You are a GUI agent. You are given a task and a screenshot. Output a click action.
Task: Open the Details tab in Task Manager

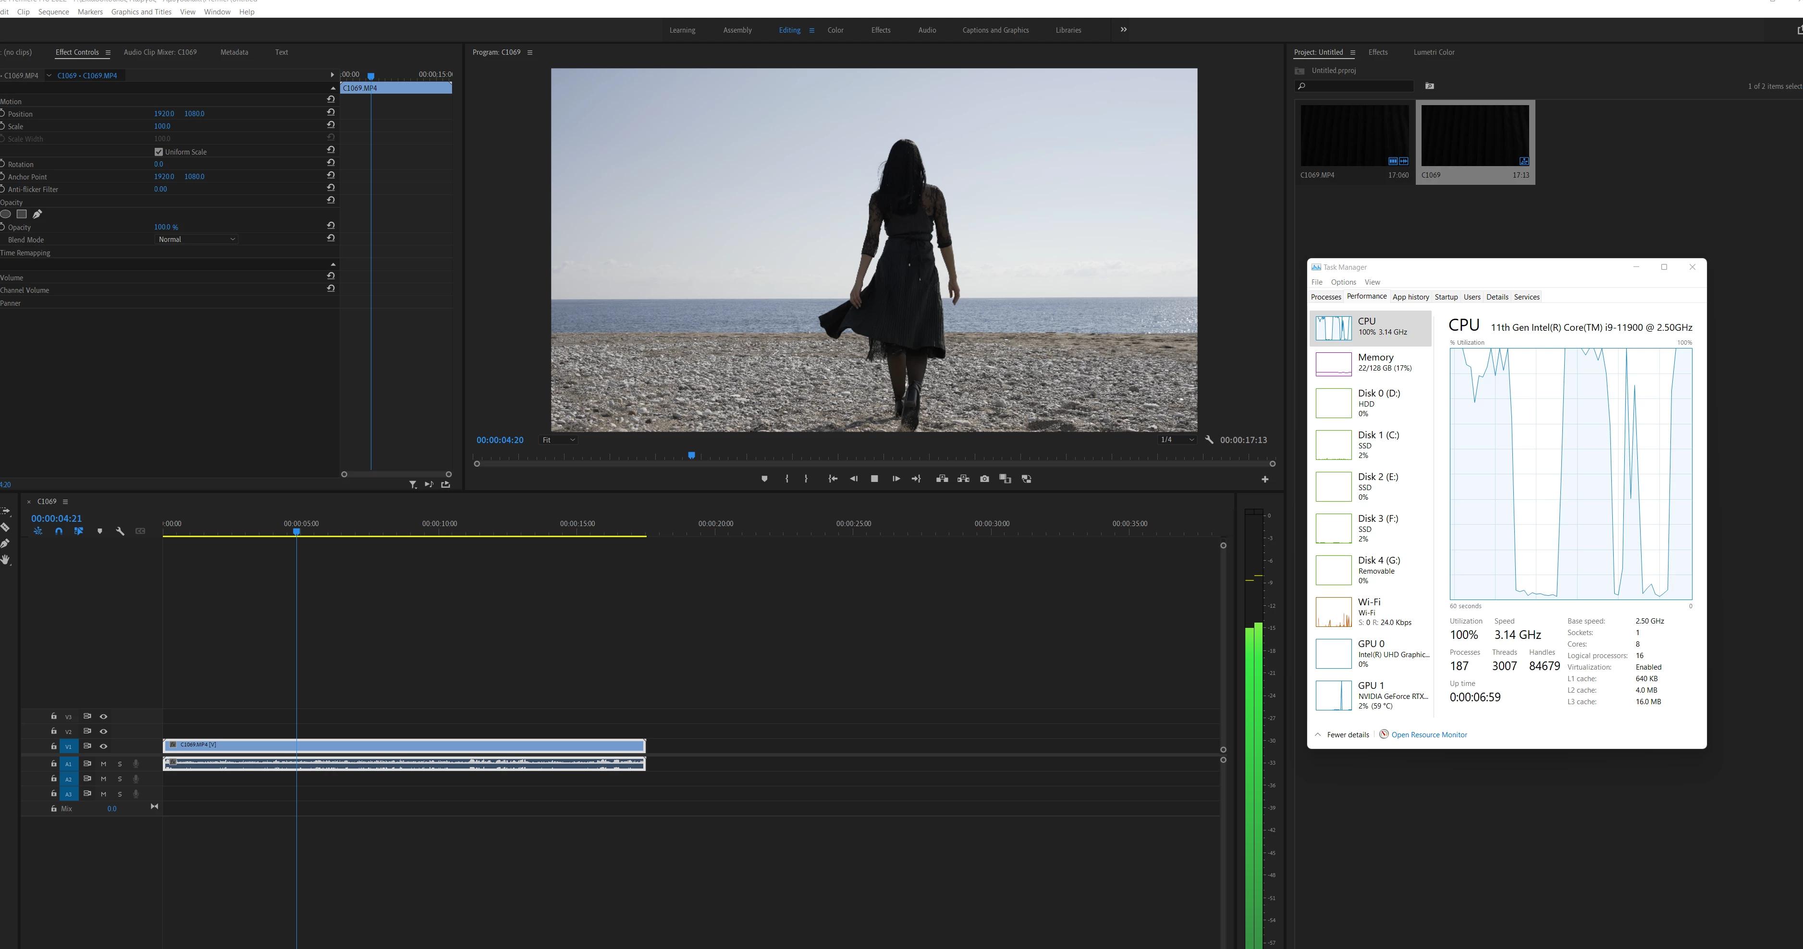pos(1496,297)
